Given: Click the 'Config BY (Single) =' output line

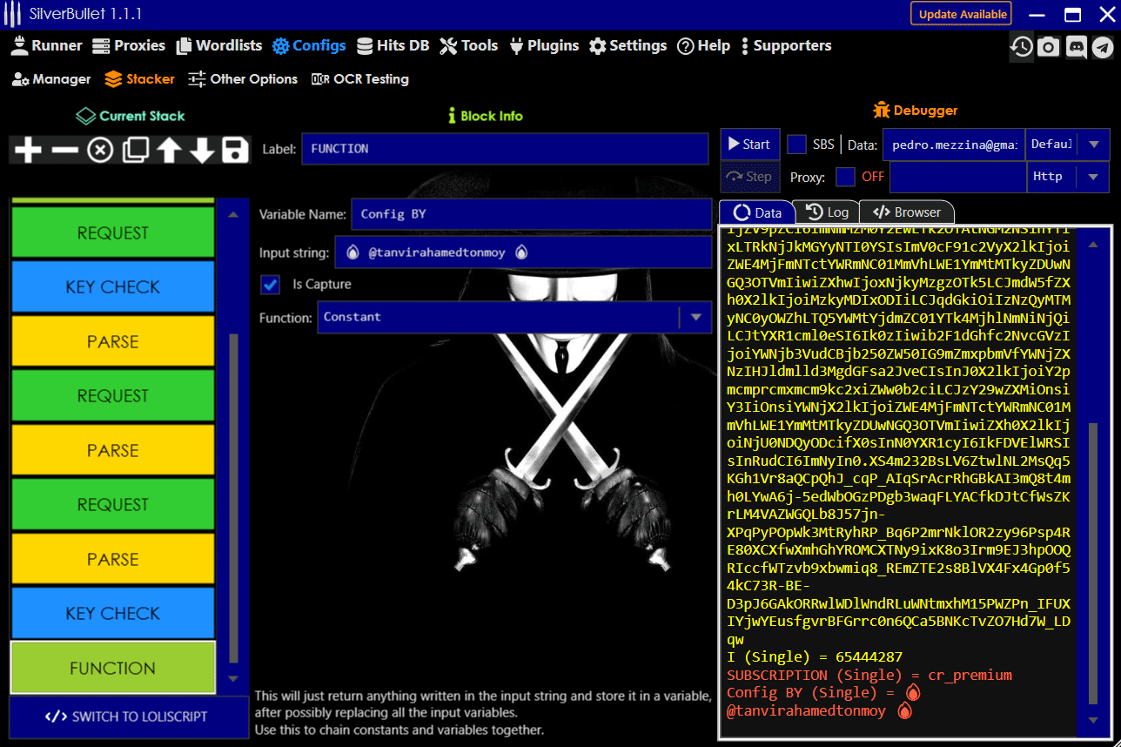Looking at the screenshot, I should 823,693.
